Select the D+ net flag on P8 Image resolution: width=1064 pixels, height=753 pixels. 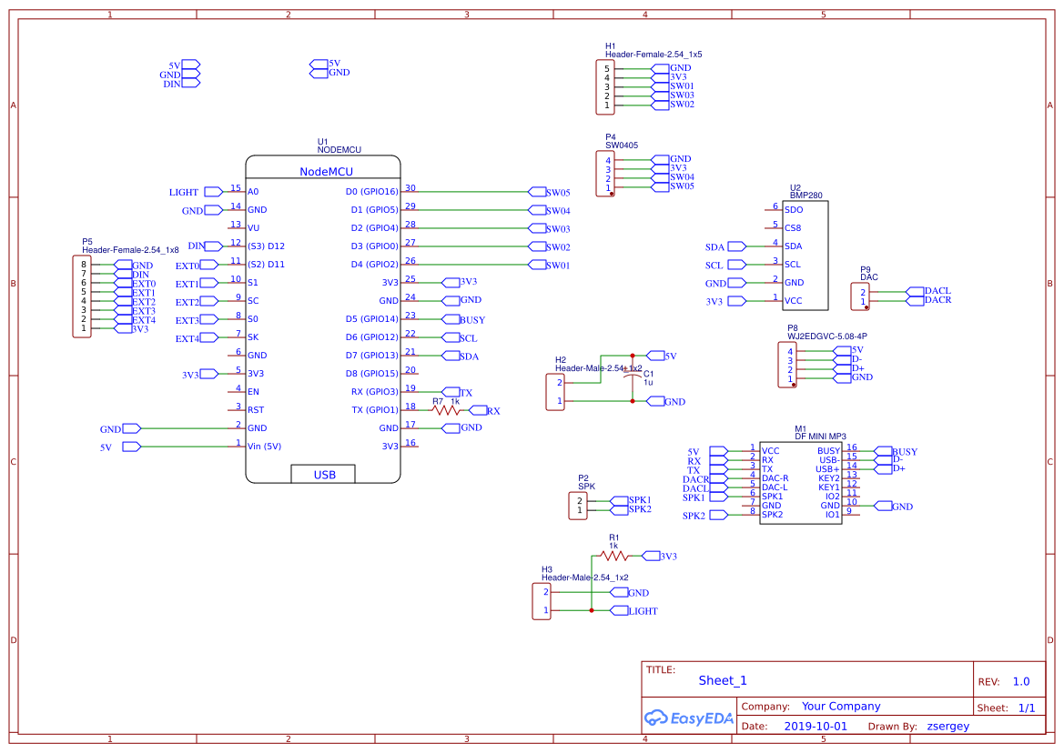coord(848,368)
